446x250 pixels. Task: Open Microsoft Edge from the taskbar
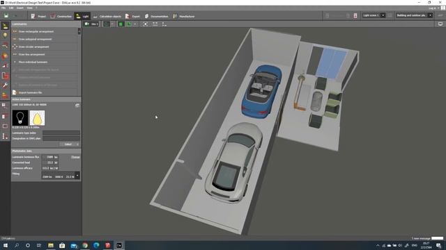pos(96,245)
